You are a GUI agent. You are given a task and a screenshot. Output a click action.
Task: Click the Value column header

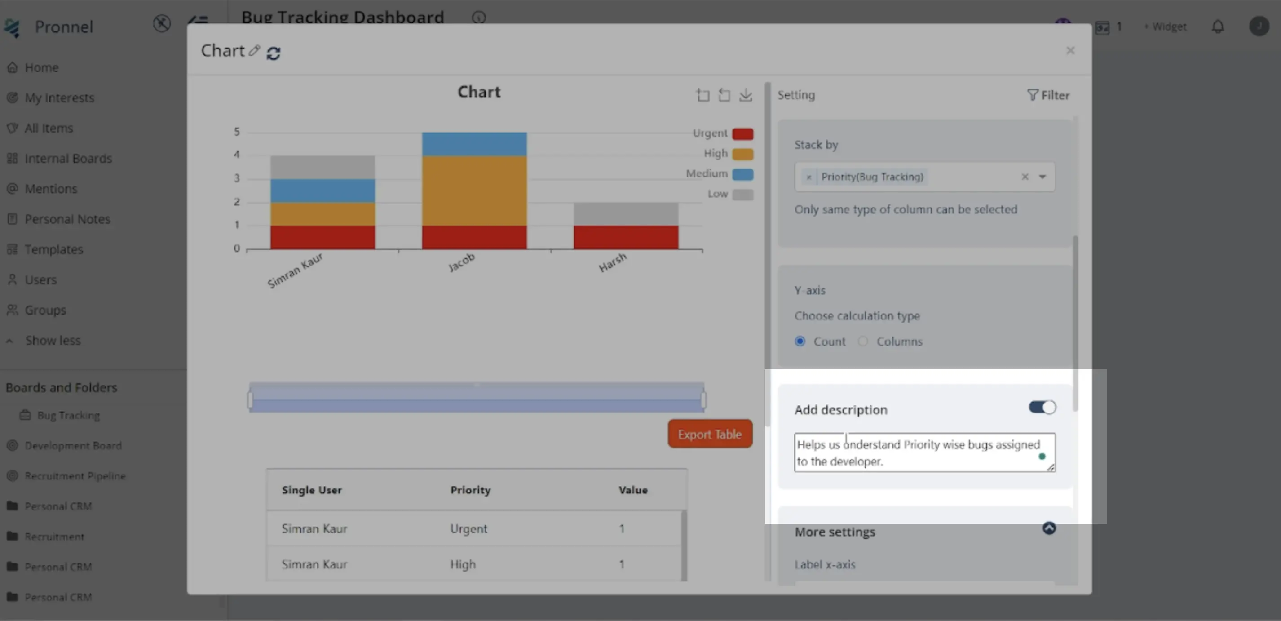633,490
